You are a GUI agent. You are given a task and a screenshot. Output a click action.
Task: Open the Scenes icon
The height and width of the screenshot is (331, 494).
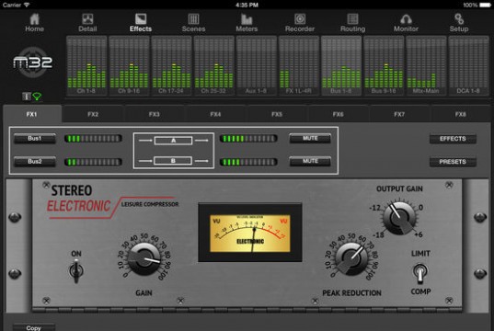tap(193, 19)
